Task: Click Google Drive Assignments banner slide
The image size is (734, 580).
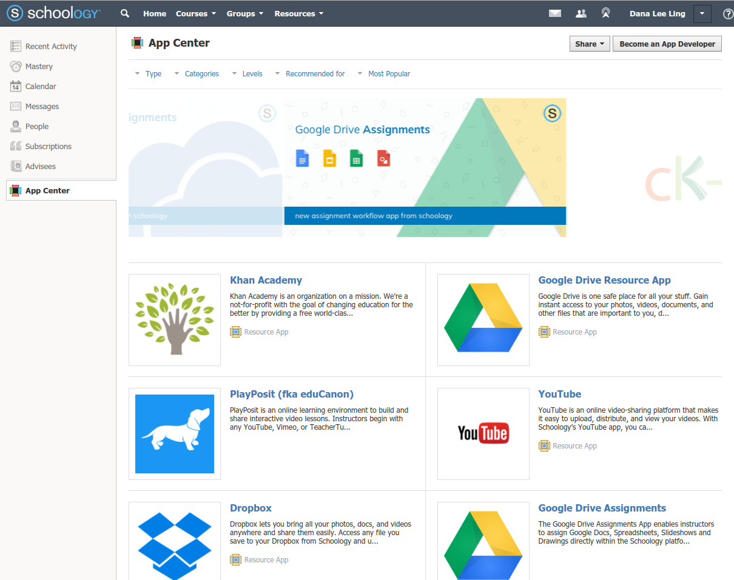Action: pyautogui.click(x=425, y=167)
